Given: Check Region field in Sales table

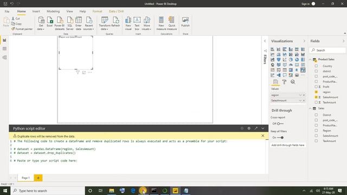Looking at the screenshot, I should click(x=316, y=131).
